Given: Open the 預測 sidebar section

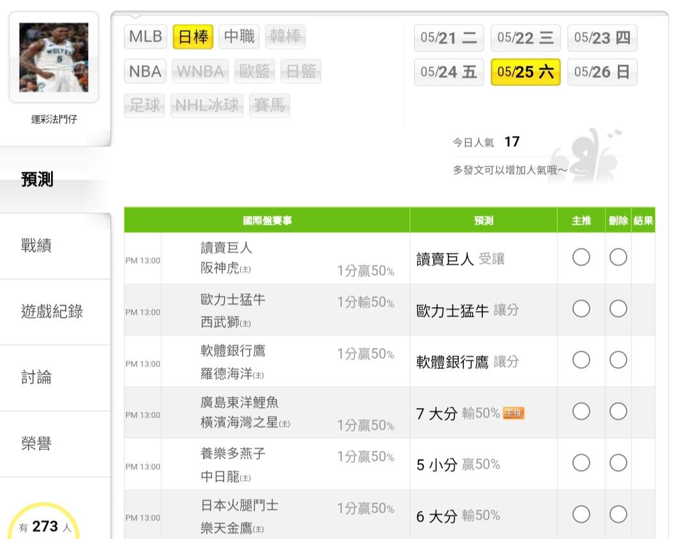Looking at the screenshot, I should 55,179.
